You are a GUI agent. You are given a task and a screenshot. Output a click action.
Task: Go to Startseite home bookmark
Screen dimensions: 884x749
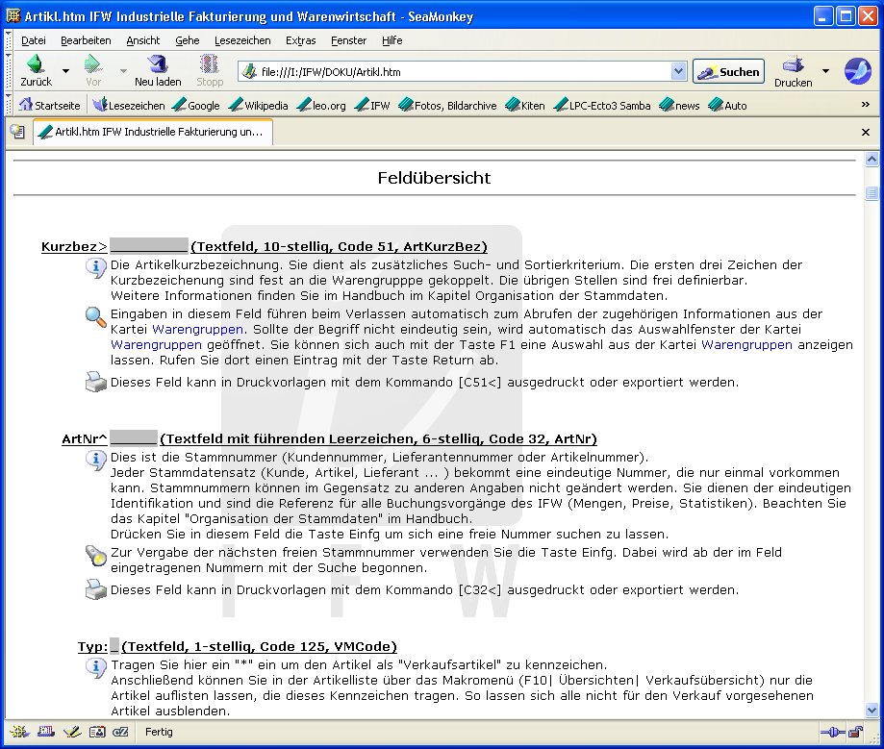coord(50,106)
